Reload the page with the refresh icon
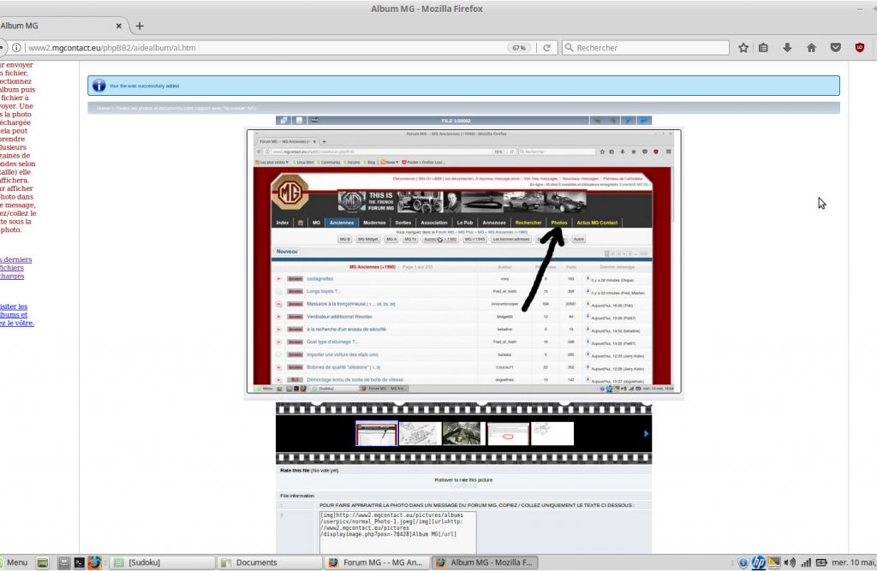Screen dimensions: 877x571 point(547,48)
